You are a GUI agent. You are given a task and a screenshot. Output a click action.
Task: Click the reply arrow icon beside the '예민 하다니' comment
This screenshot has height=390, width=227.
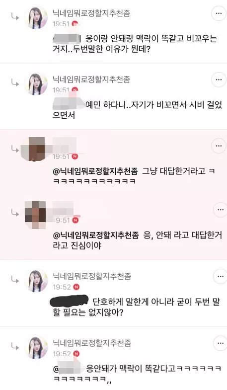click(15, 83)
